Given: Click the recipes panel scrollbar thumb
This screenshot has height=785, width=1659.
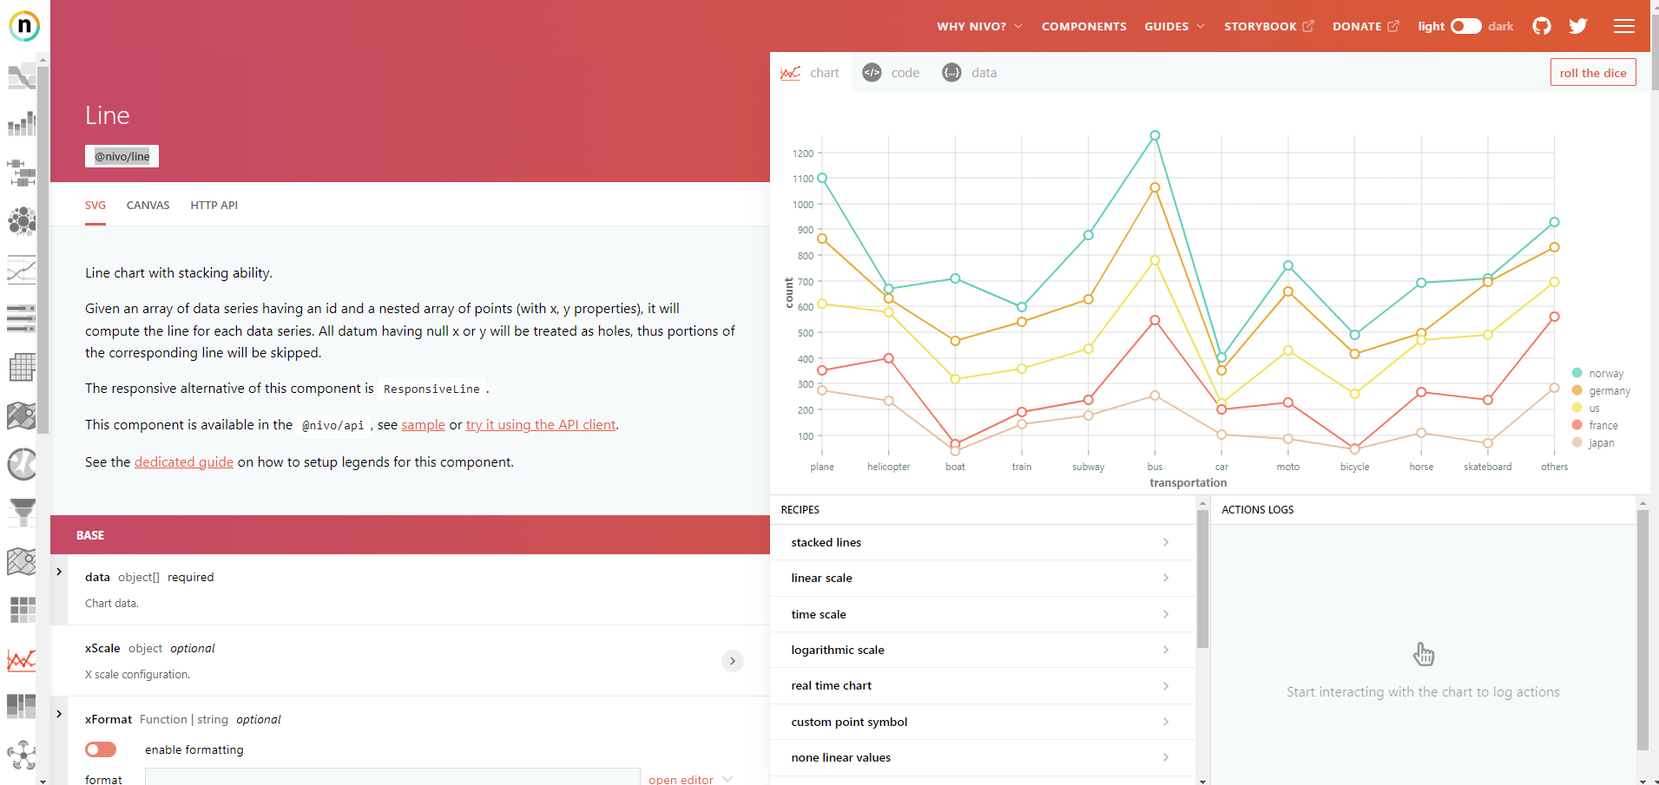Looking at the screenshot, I should click(x=1202, y=579).
